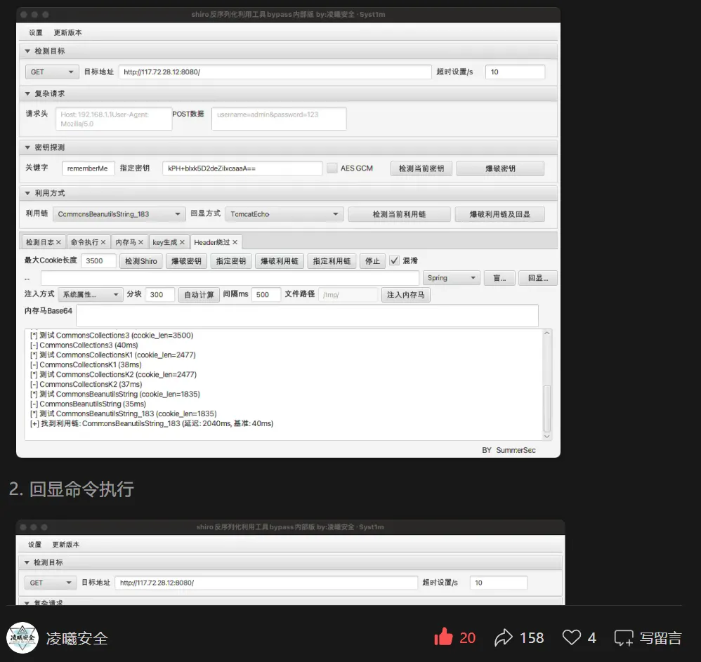Click the 指定密钥 button in Header绕过 tab
Image resolution: width=701 pixels, height=662 pixels.
231,261
